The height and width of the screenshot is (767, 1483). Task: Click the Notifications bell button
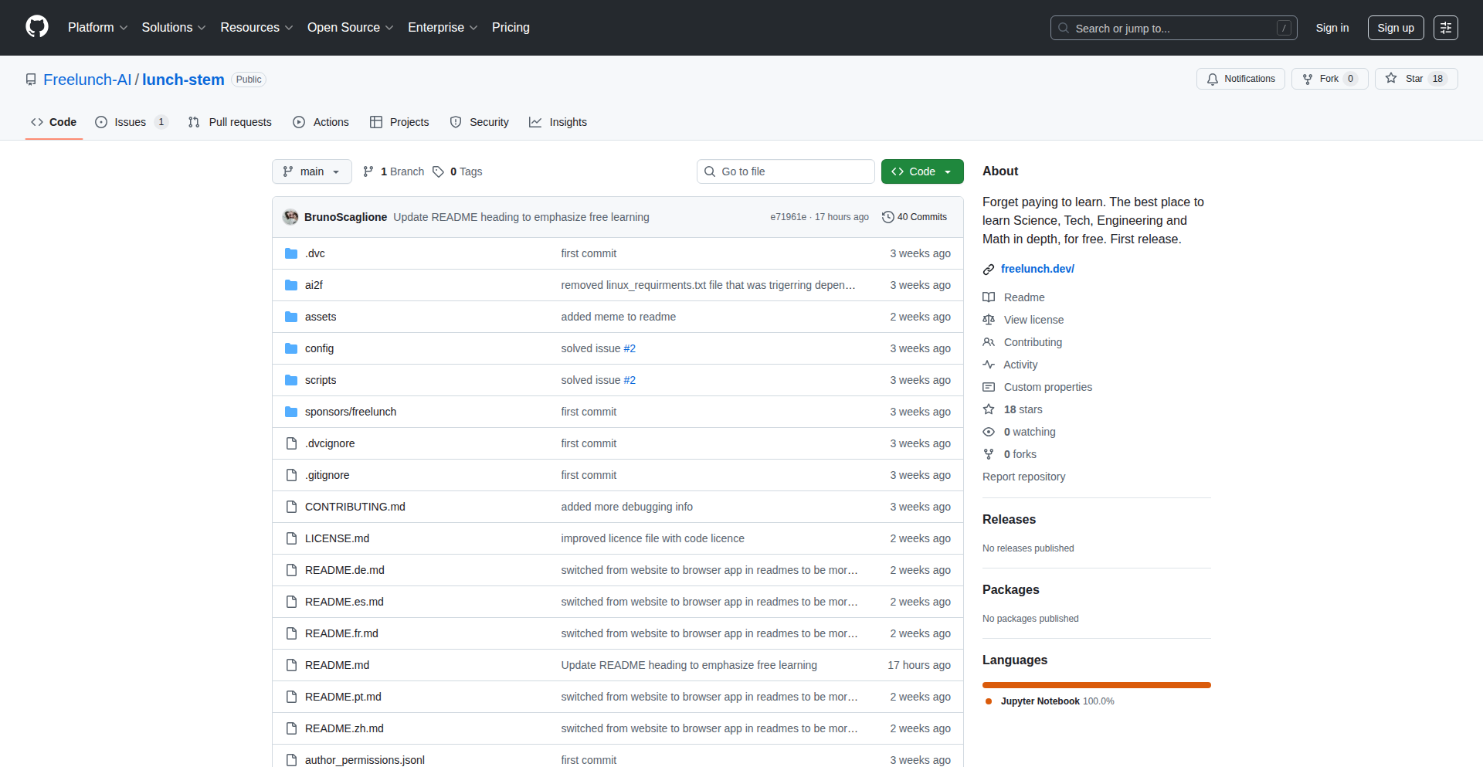pos(1240,79)
